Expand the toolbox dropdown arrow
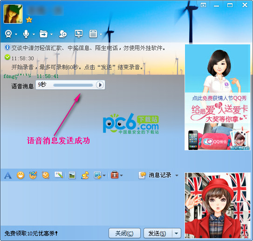 [121, 175]
